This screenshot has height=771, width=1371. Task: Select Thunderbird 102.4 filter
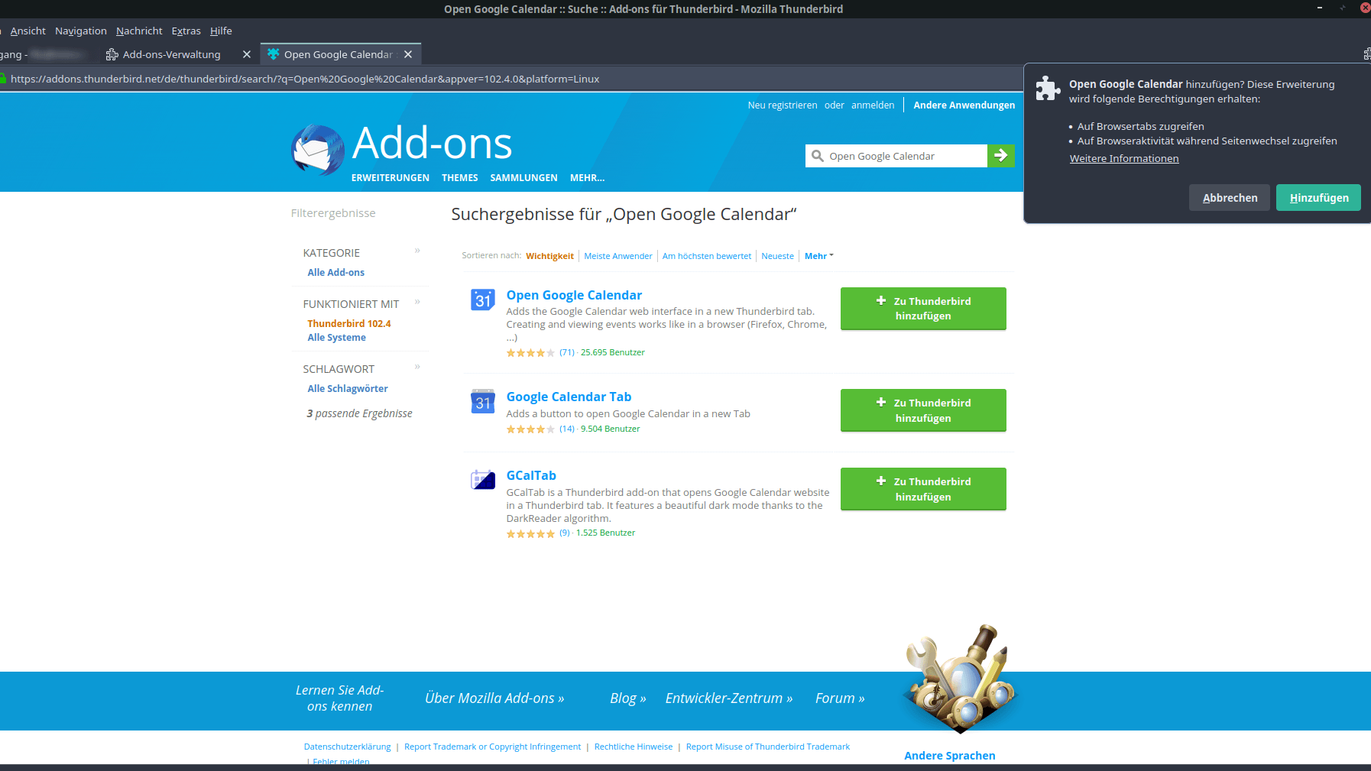point(349,324)
